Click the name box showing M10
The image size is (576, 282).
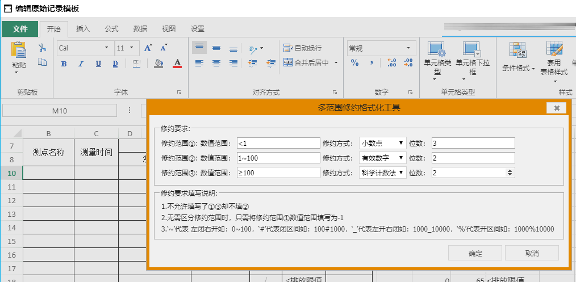(60, 111)
